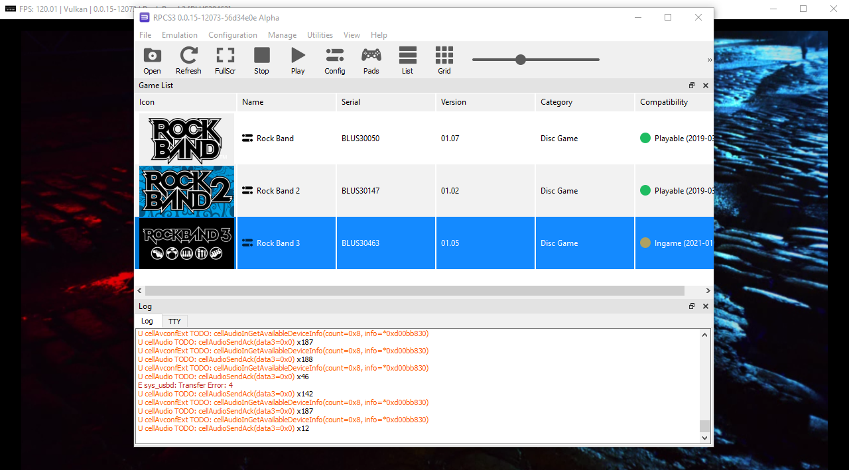Click green Playable status dot for Rock Band 2
849x470 pixels.
(x=645, y=190)
